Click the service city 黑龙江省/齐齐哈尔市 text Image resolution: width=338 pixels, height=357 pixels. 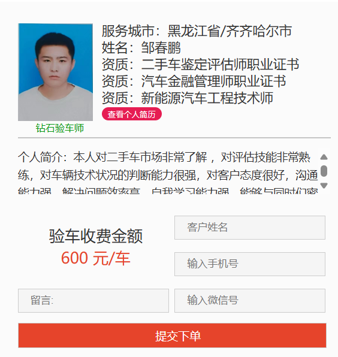(x=230, y=31)
